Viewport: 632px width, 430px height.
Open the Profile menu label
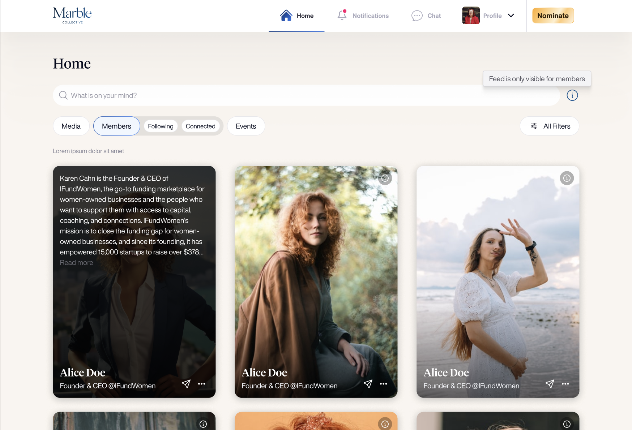[x=492, y=16]
